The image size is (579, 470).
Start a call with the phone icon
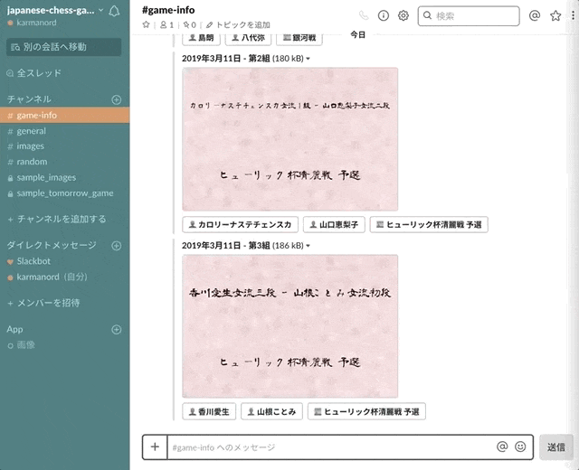(x=364, y=15)
